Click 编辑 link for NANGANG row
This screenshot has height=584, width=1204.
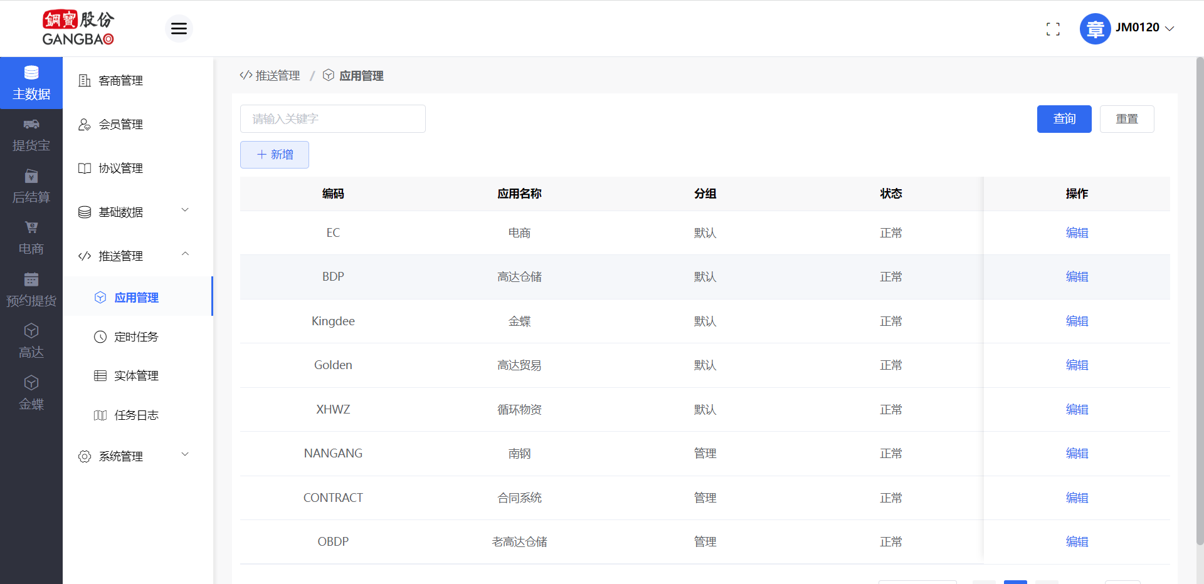tap(1077, 453)
